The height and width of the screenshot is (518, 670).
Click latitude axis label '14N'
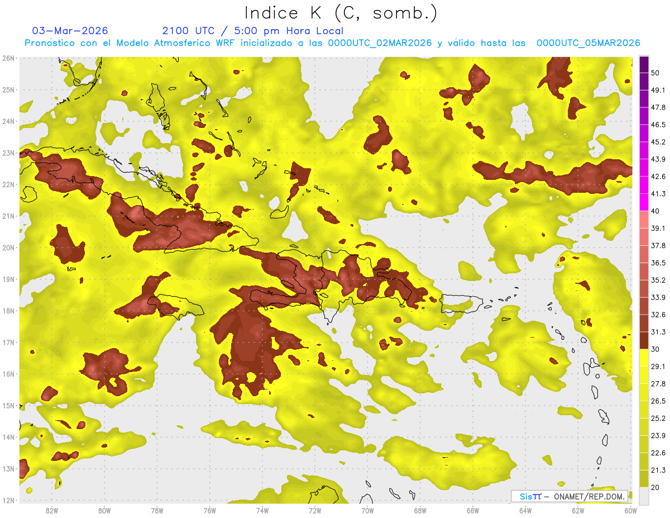[x=8, y=437]
